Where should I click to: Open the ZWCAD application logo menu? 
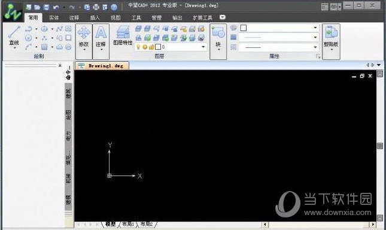pyautogui.click(x=13, y=13)
